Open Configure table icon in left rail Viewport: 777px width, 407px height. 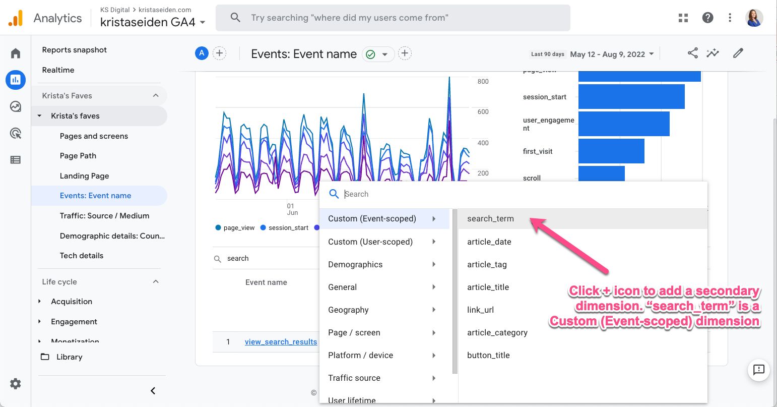tap(16, 160)
